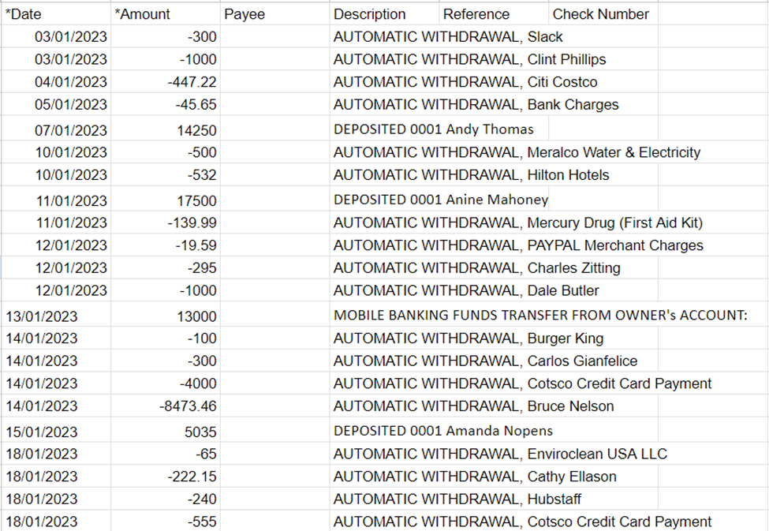Select the Description header cell
769x531 pixels.
coord(384,14)
